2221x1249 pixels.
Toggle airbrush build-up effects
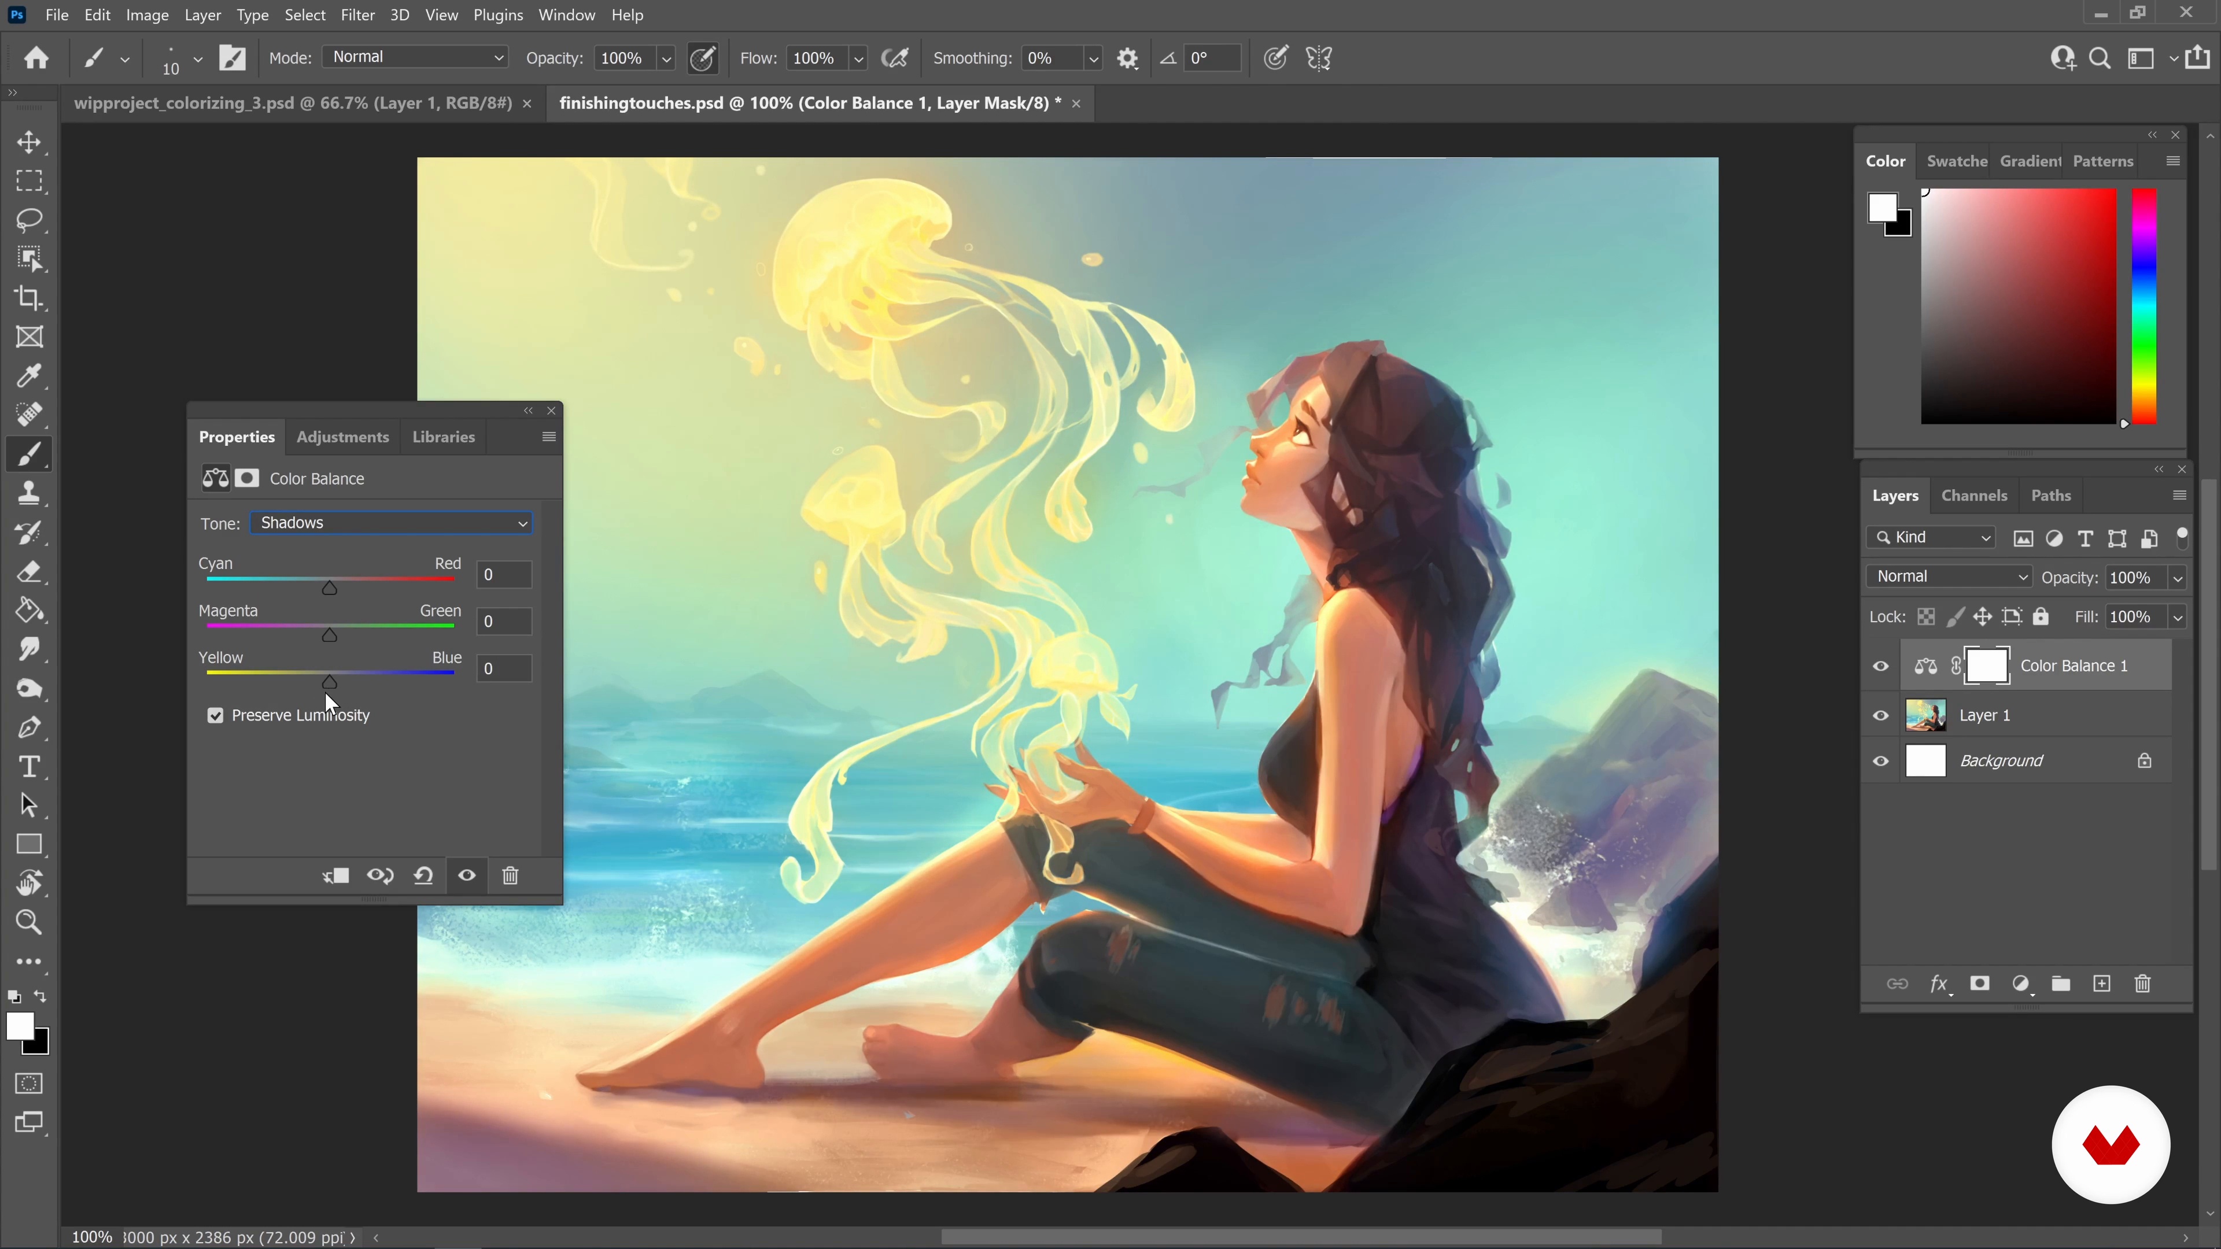pyautogui.click(x=895, y=58)
